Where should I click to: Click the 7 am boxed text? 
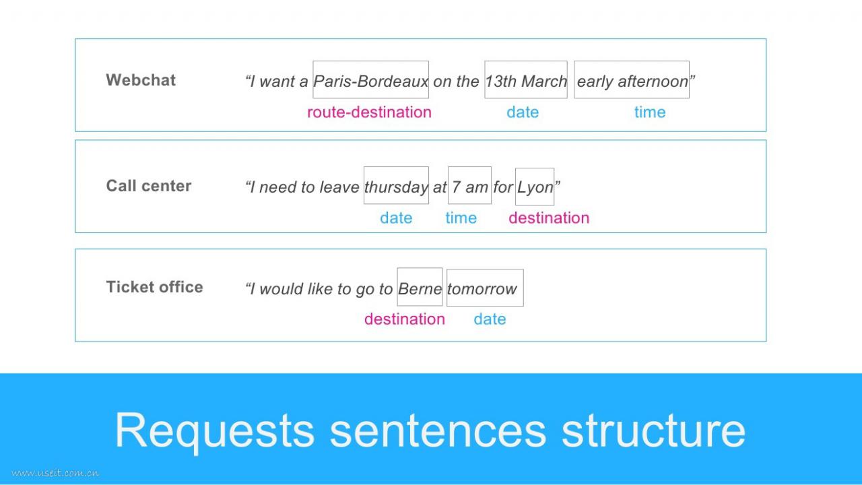469,185
